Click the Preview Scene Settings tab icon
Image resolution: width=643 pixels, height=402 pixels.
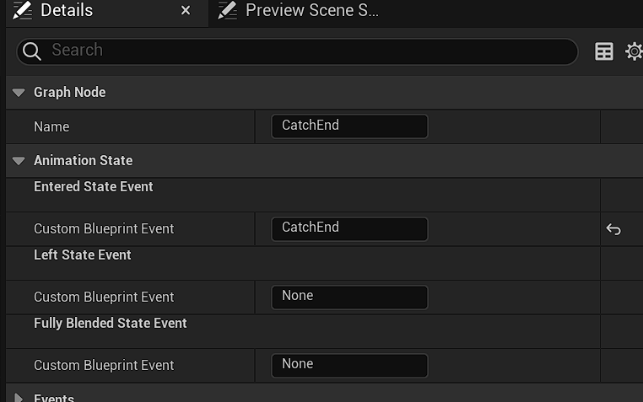coord(228,10)
